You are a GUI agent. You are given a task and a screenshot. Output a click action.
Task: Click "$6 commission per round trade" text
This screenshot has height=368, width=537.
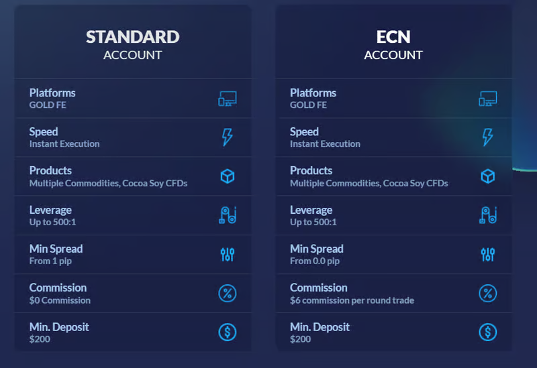pyautogui.click(x=352, y=300)
